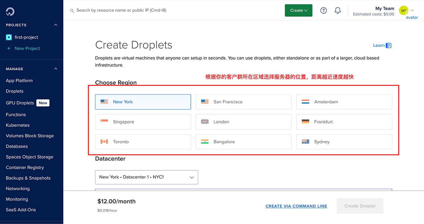The width and height of the screenshot is (424, 224).
Task: Click the Create Droplet button
Action: coord(360,206)
